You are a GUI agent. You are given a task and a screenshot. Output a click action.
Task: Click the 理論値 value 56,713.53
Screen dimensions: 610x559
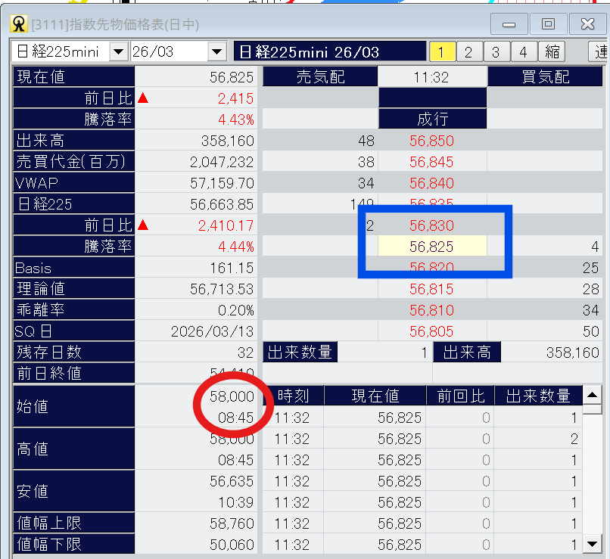coord(222,289)
